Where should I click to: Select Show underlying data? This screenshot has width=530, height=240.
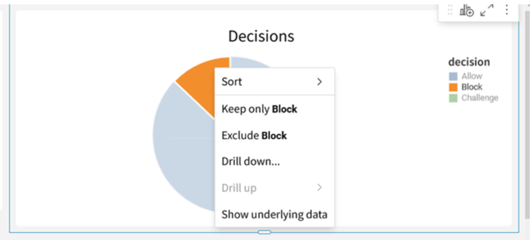[274, 214]
